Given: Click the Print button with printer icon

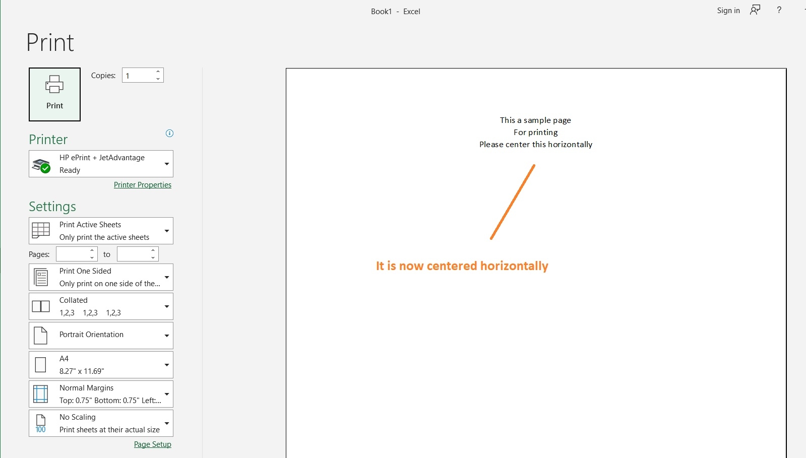Looking at the screenshot, I should (54, 94).
